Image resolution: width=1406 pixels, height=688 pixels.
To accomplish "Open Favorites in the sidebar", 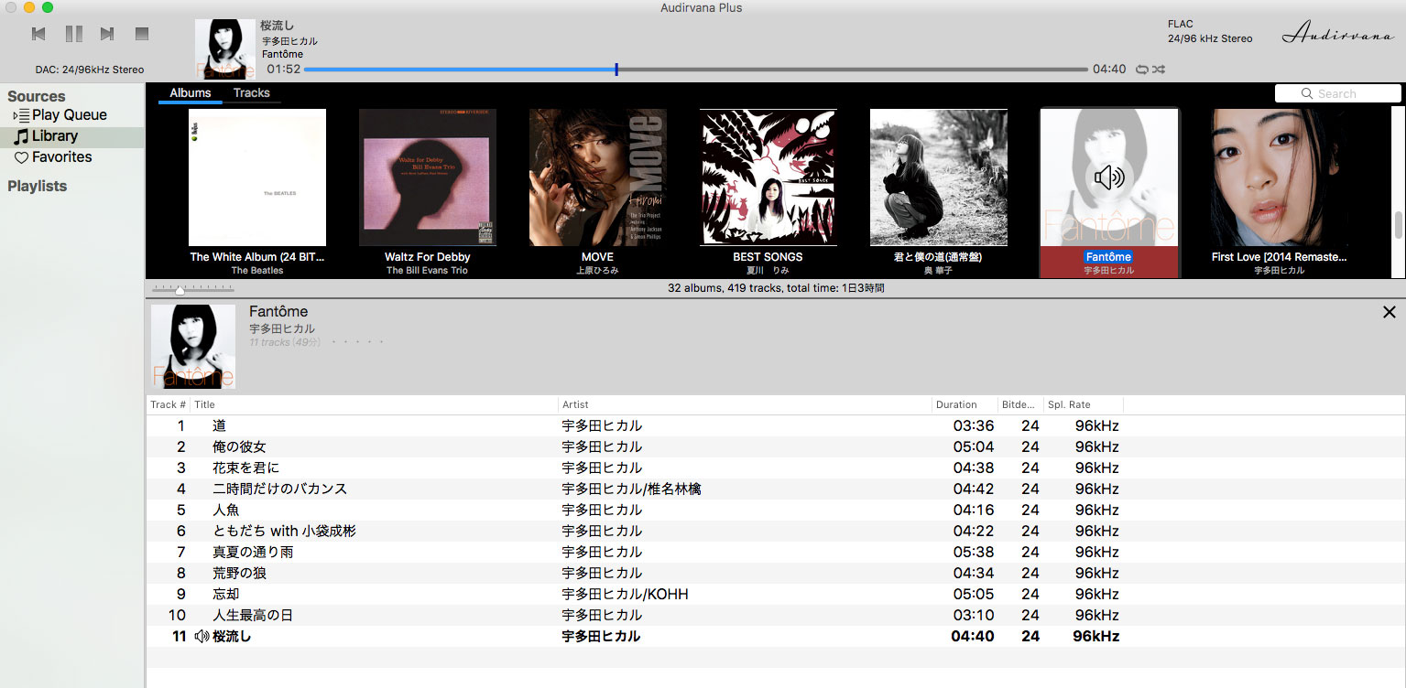I will [62, 157].
